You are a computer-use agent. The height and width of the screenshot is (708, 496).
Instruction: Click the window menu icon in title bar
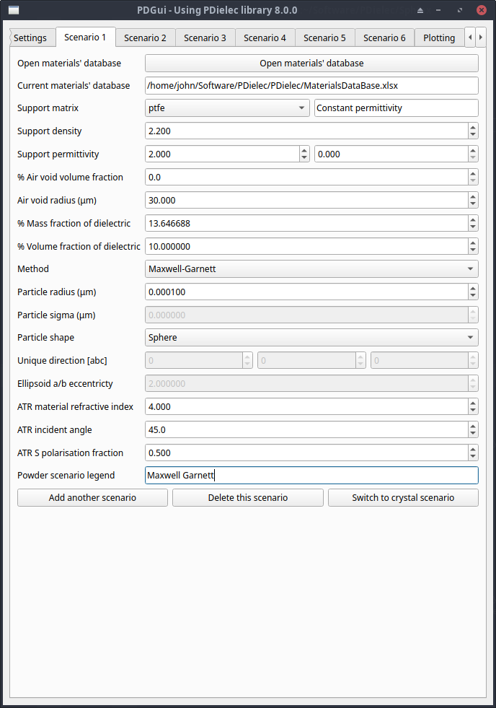coord(14,10)
